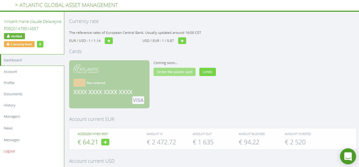Open the card Limits button
Viewport: 359px width, 167px height.
[x=208, y=72]
